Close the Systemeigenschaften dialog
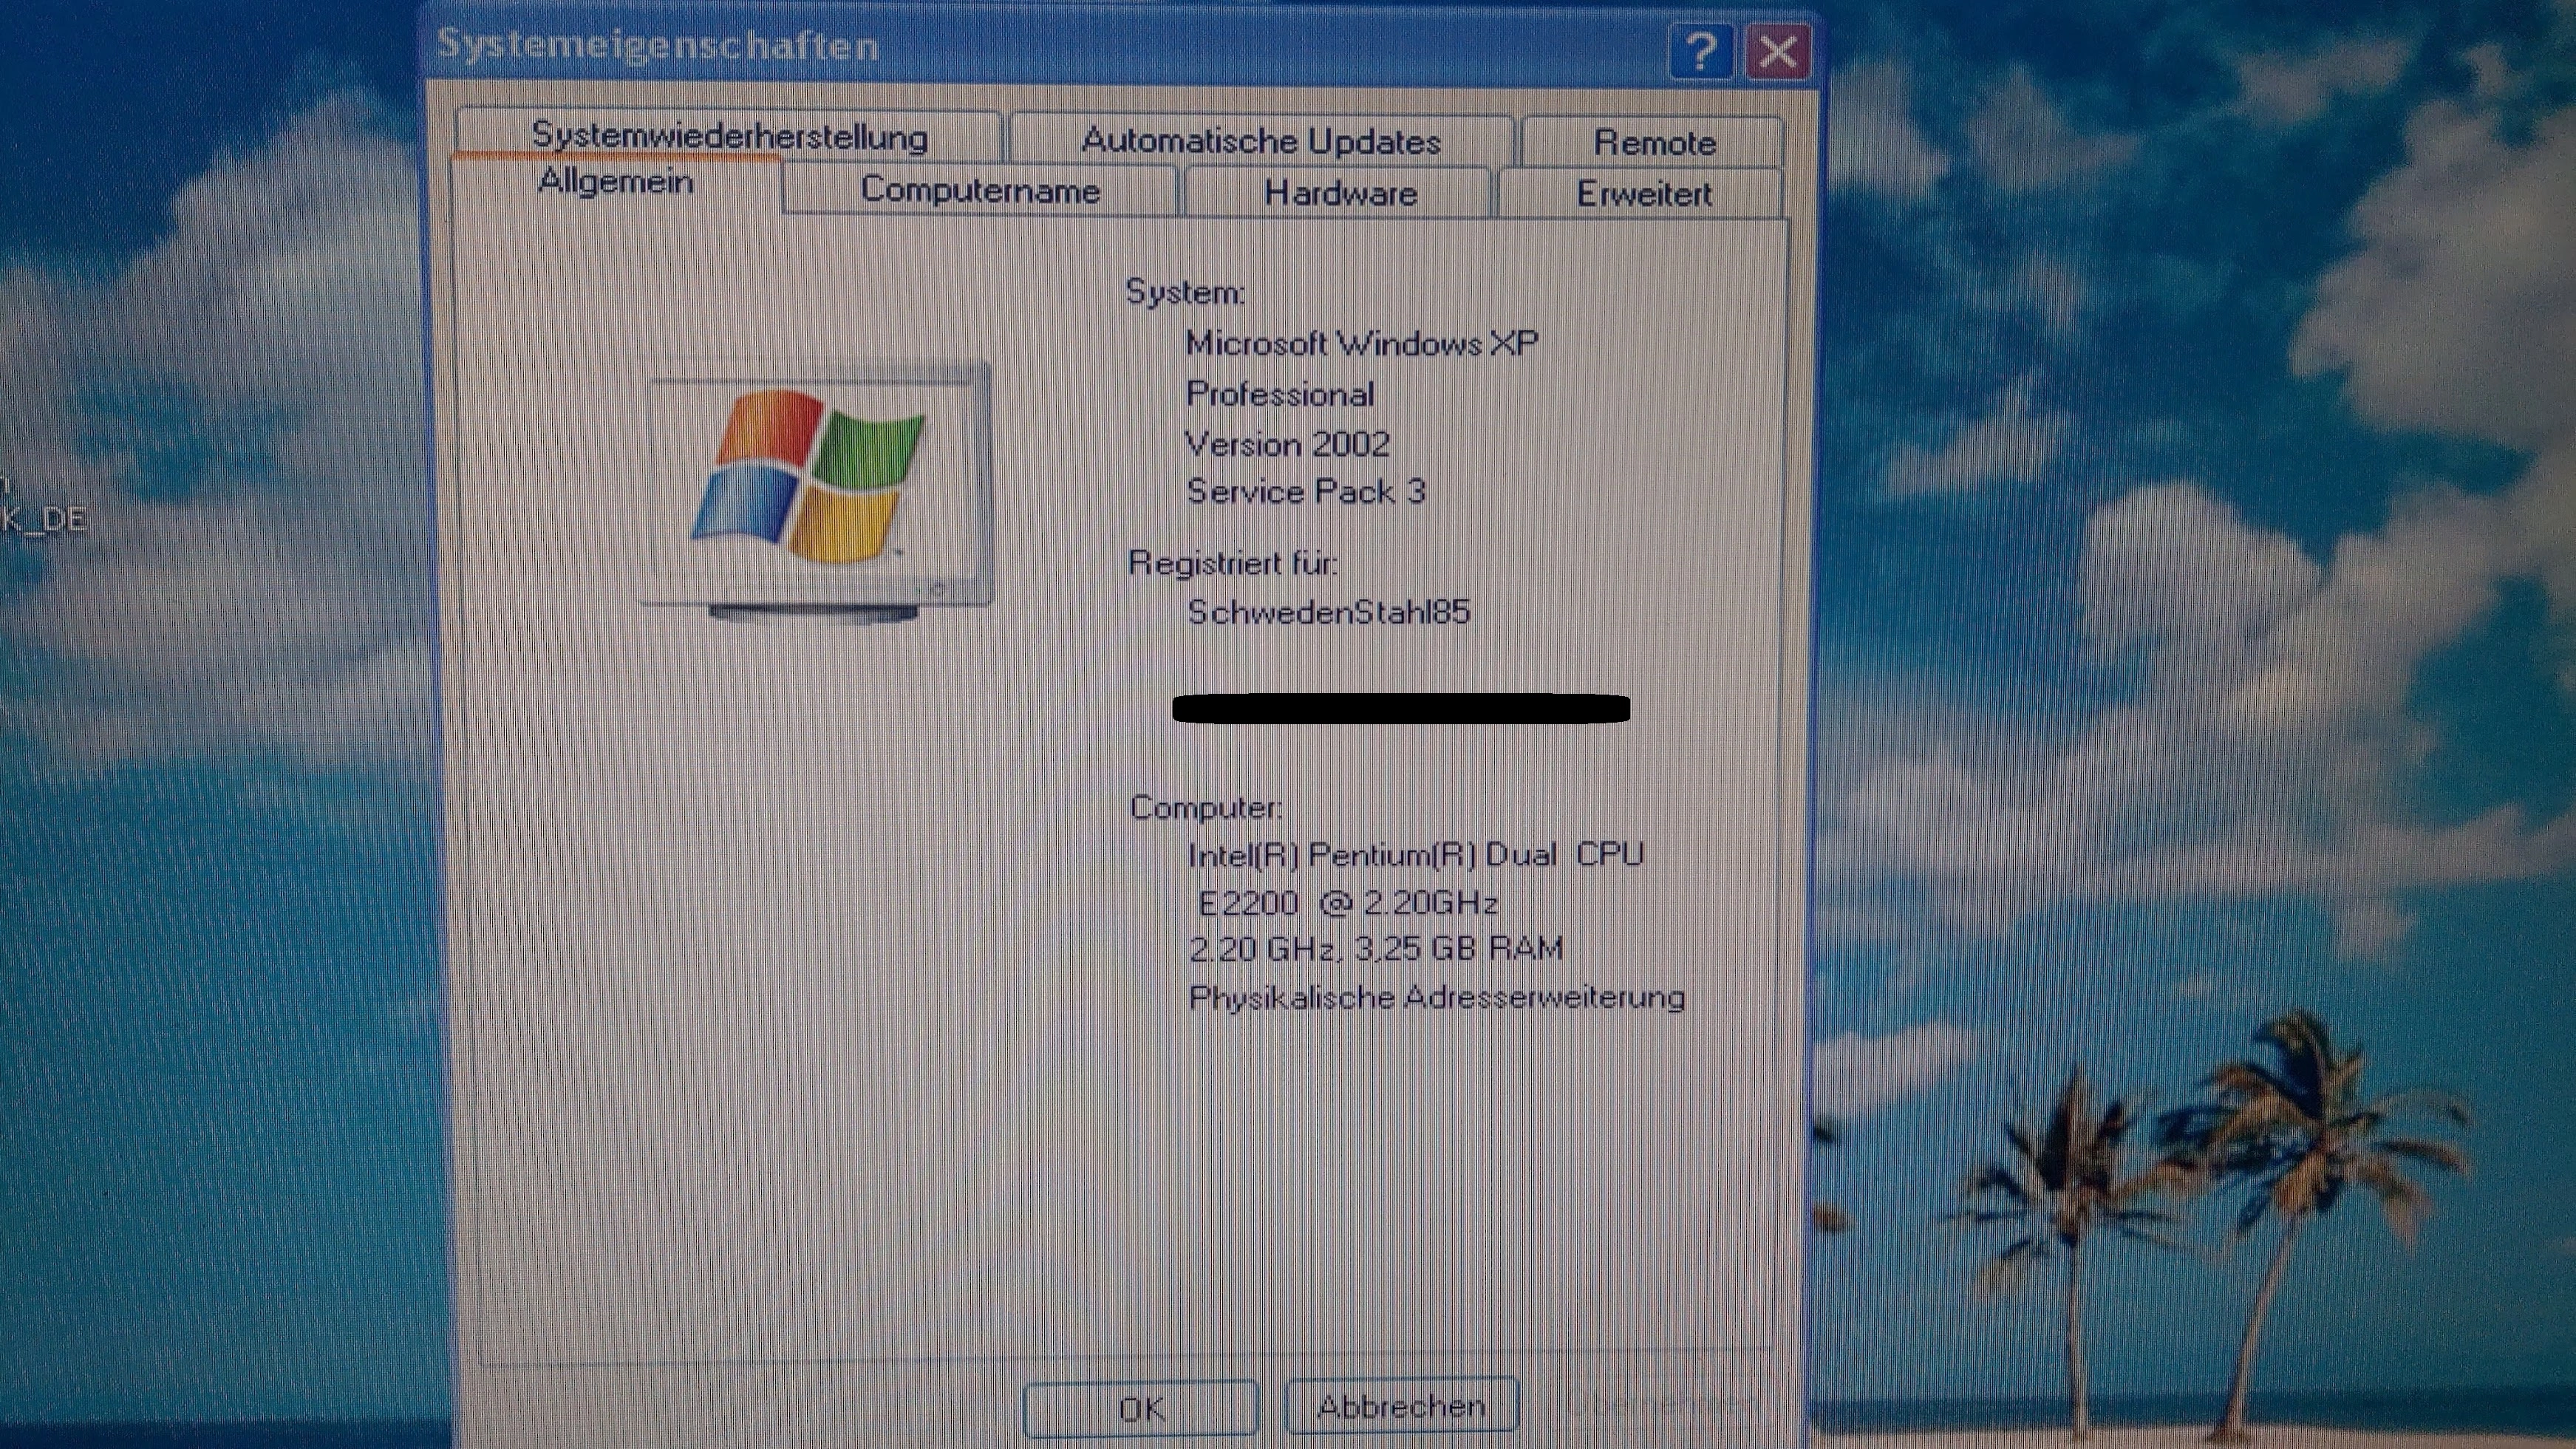Image resolution: width=2576 pixels, height=1449 pixels. coord(1777,52)
